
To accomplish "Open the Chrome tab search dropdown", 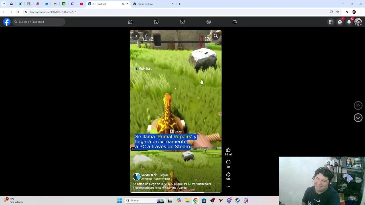I will coord(4,4).
